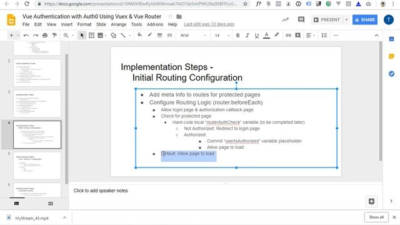Collapse the menus with the up chevron
This screenshot has width=400, height=225.
376,36
